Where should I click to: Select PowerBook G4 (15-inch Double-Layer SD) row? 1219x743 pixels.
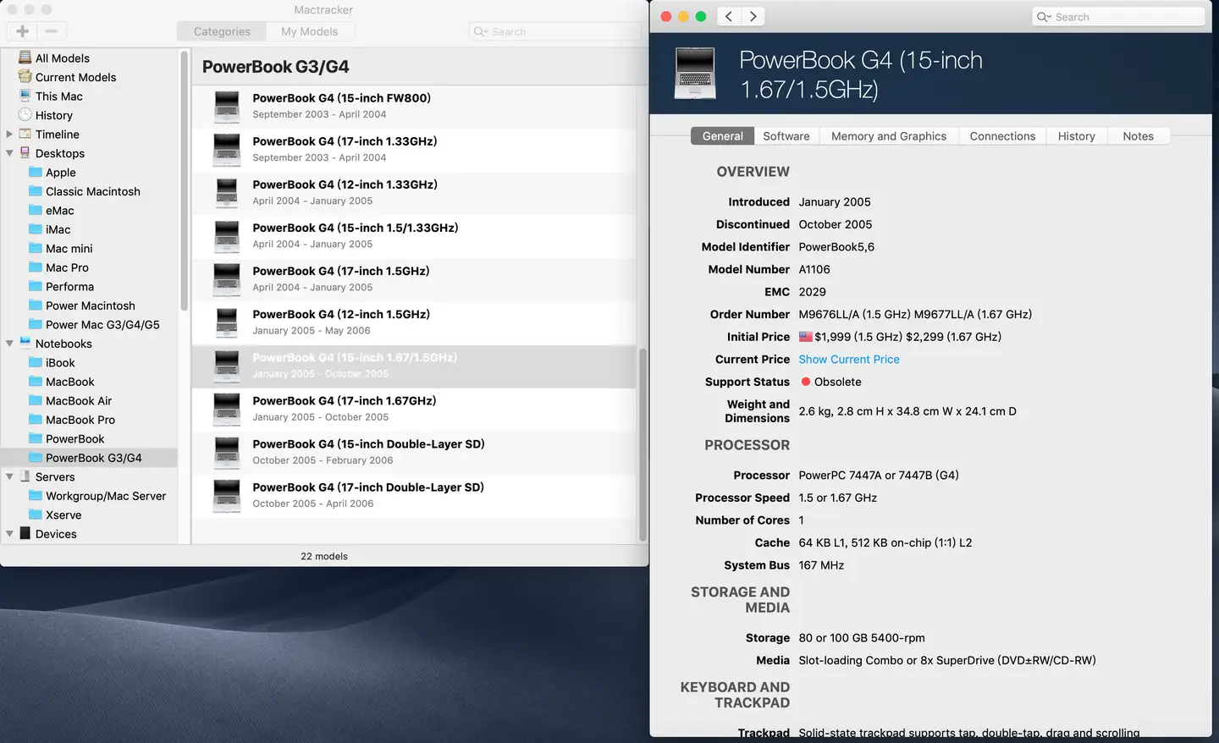(414, 452)
